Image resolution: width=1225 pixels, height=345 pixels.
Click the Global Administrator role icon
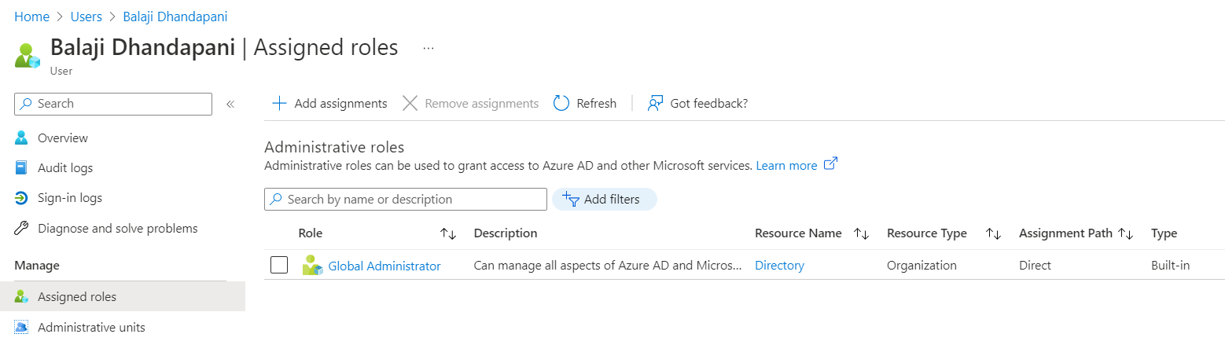pyautogui.click(x=313, y=266)
